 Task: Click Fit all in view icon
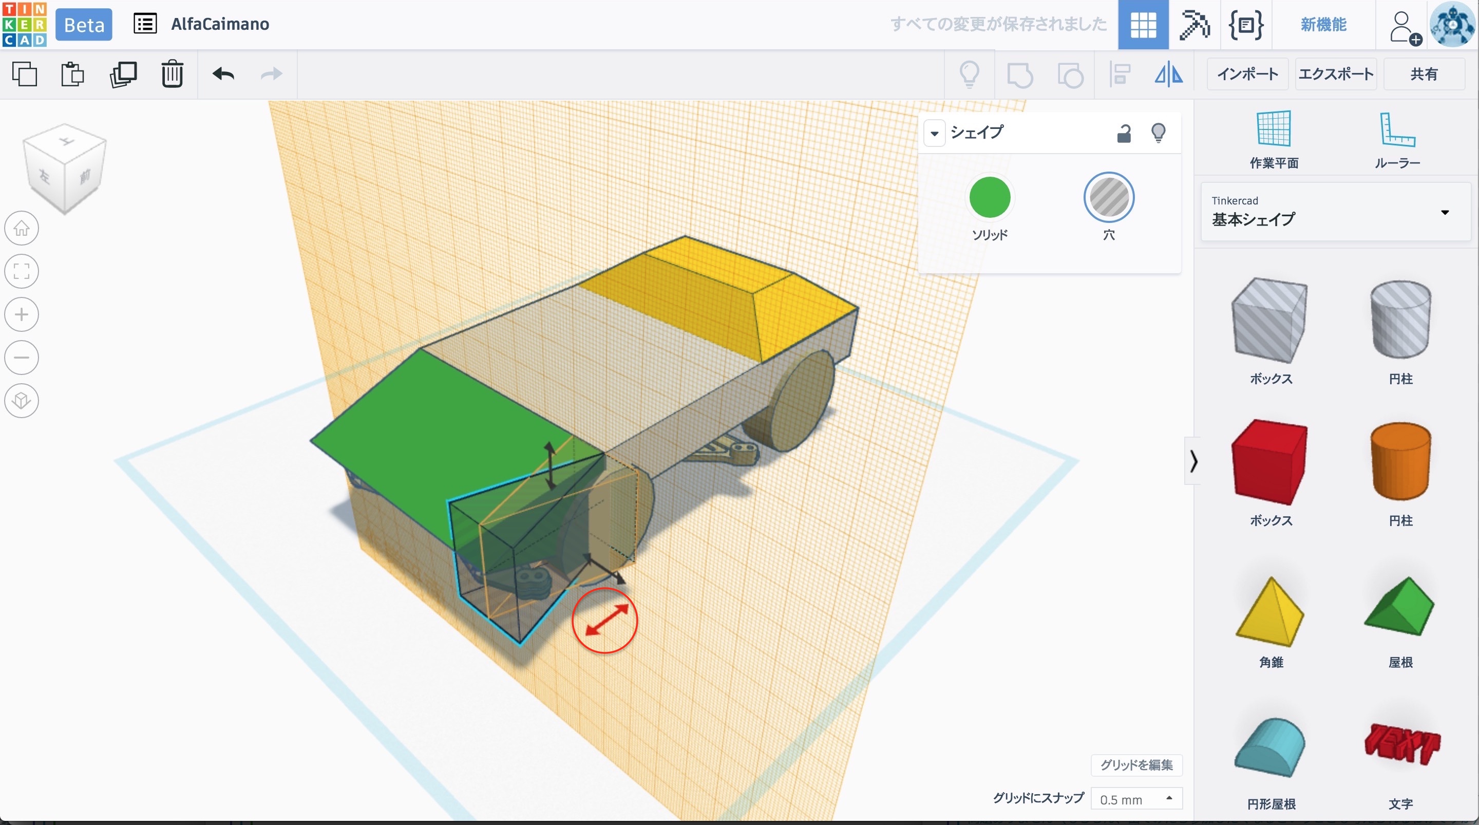coord(22,271)
